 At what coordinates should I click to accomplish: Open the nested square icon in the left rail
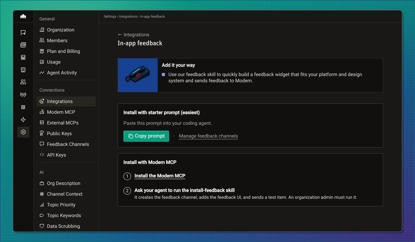23,107
